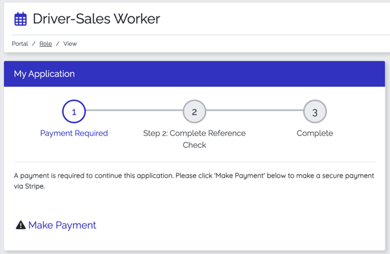Click the progress line between steps 1 and 2

point(134,110)
